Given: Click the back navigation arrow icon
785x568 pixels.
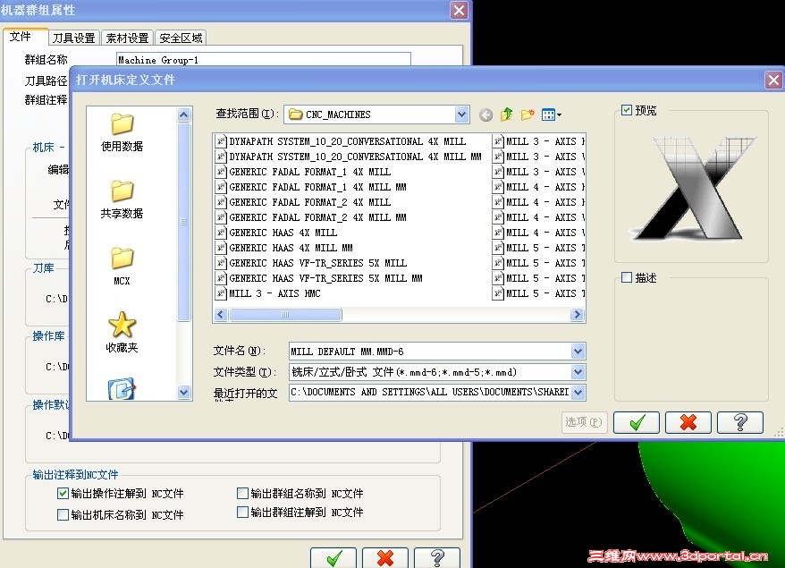Looking at the screenshot, I should [485, 115].
